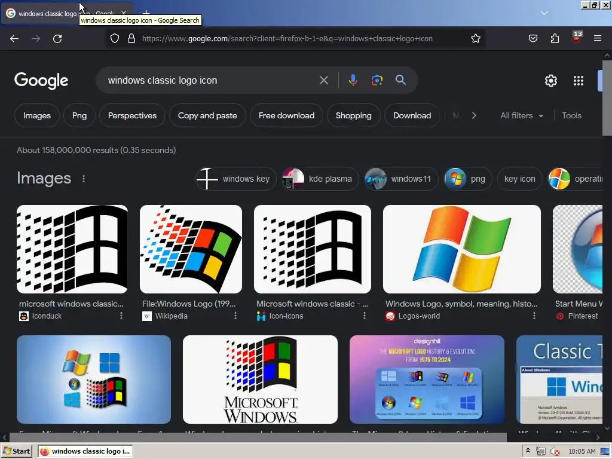This screenshot has width=612, height=459.
Task: Select the Firefox taskbar window button
Action: click(85, 451)
